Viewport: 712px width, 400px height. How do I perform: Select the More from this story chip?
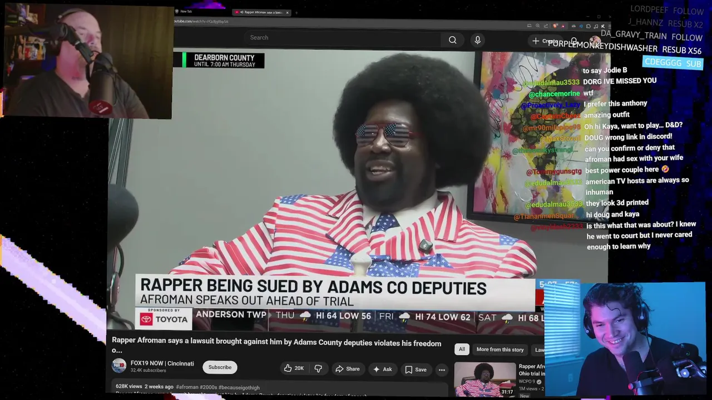[500, 349]
